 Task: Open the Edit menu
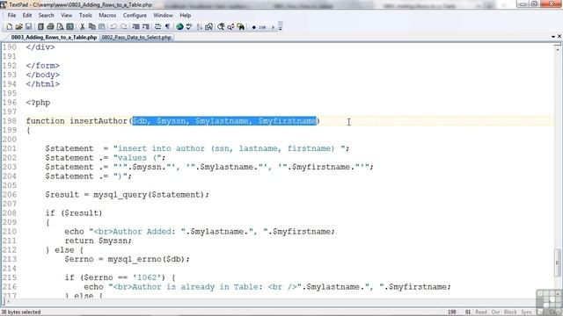tap(27, 16)
